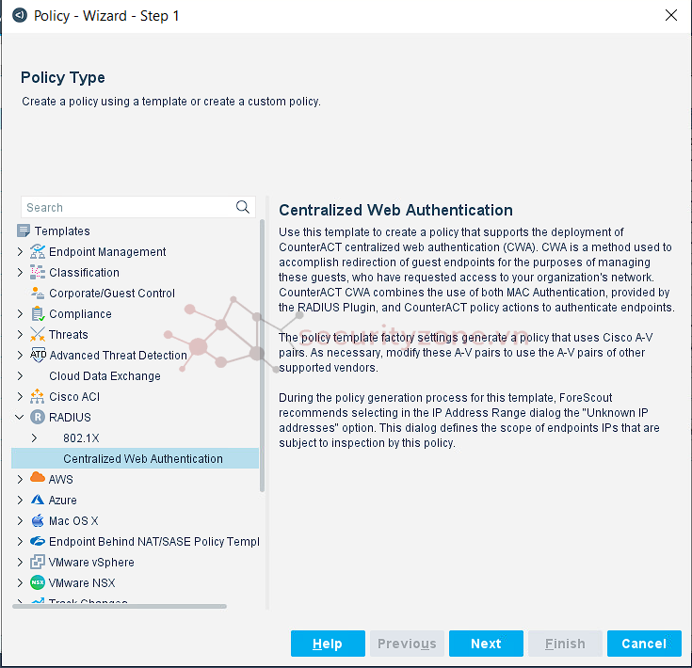Click the Templates root icon

coord(24,231)
